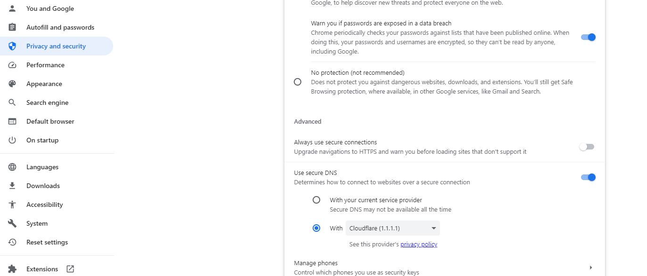Click the You and Google profile icon
647x276 pixels.
[11, 8]
